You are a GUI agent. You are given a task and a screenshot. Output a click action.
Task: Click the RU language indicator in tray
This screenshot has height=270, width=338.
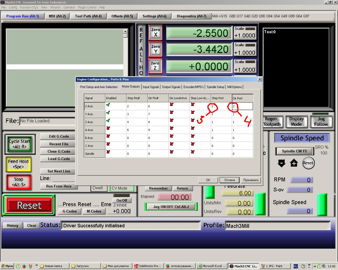295,266
